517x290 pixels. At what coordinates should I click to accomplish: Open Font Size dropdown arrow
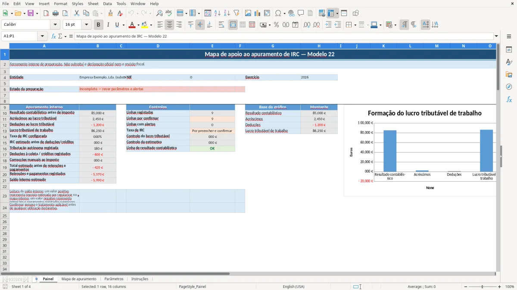(x=86, y=25)
